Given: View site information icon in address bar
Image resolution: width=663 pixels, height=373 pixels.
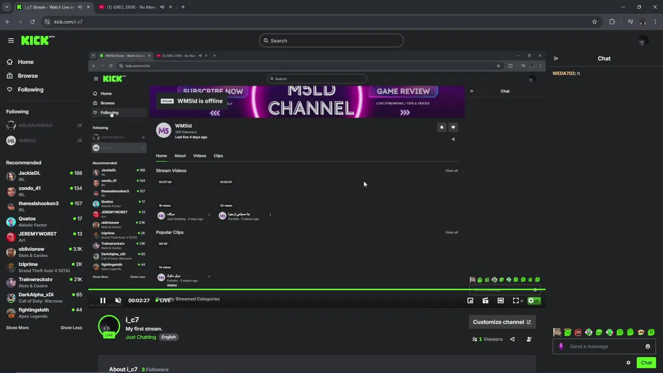Looking at the screenshot, I should 47,22.
